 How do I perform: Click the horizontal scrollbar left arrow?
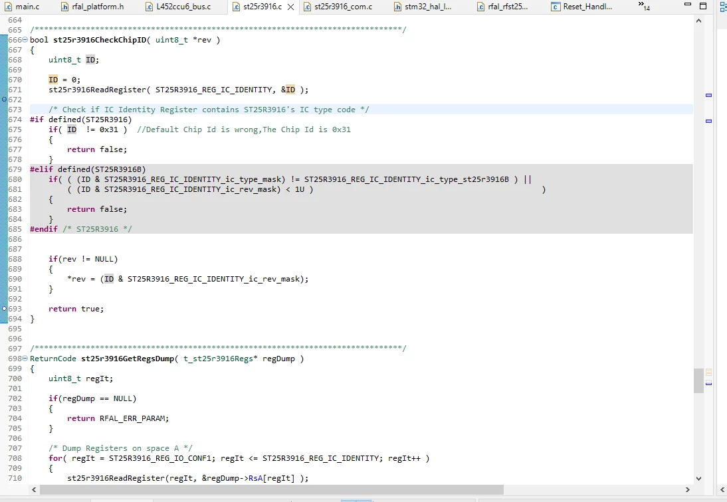click(x=34, y=489)
